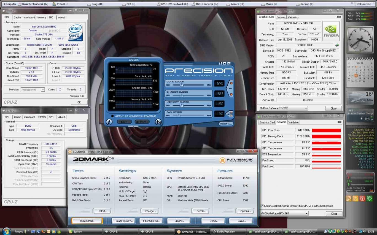Viewport: 377px width, 235px height.
Task: Open Filtering & AA... in 3DMark06
Action: tap(151, 221)
